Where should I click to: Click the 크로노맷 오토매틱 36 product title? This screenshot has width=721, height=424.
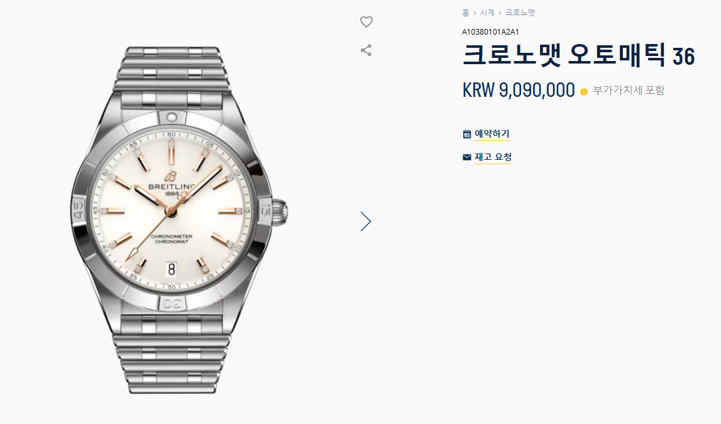coord(578,55)
